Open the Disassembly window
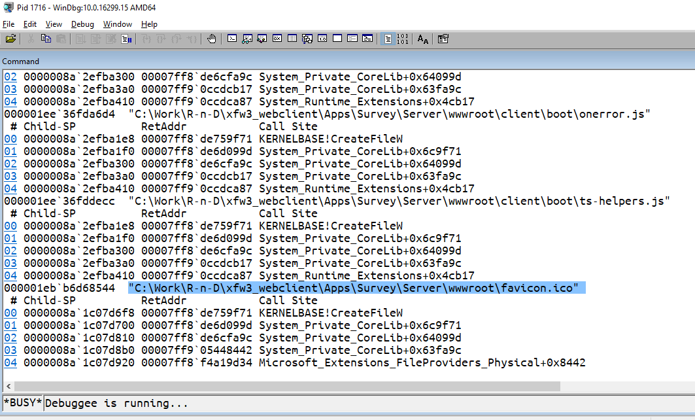695x420 pixels. pos(322,39)
